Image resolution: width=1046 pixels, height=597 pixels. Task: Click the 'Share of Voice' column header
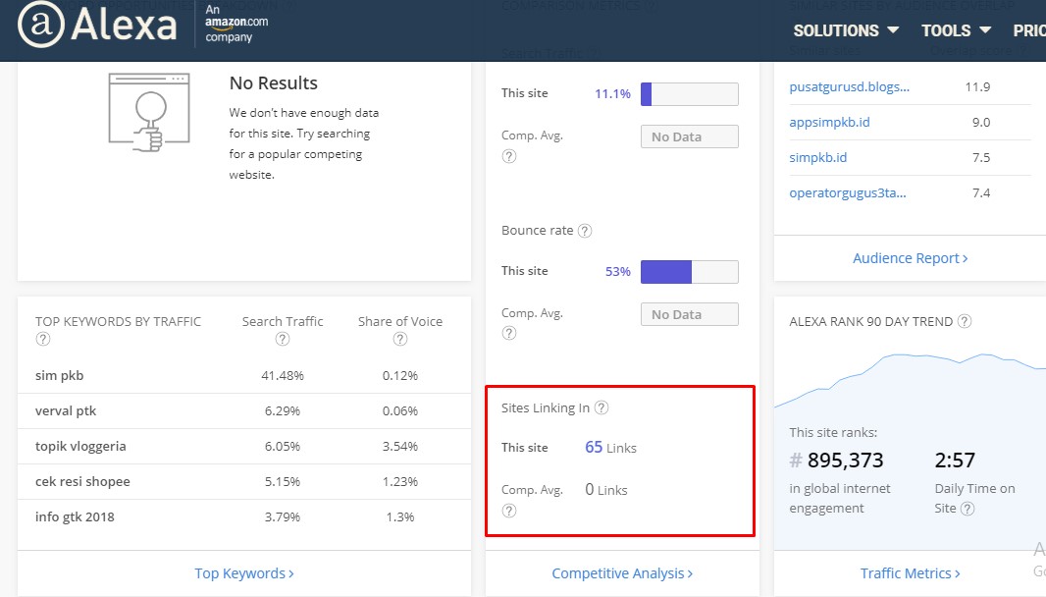click(400, 321)
